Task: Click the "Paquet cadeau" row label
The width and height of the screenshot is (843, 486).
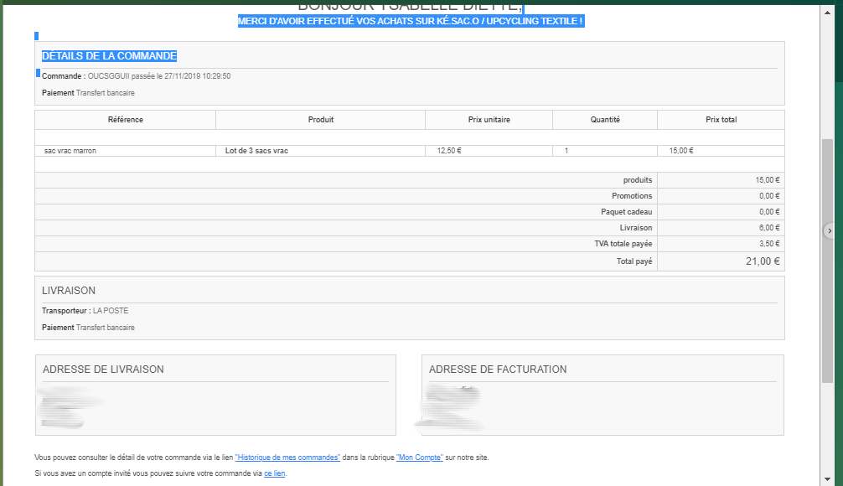Action: pos(626,212)
